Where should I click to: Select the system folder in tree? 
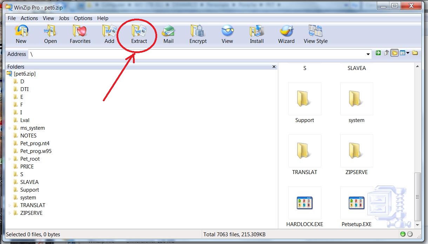[x=28, y=198]
